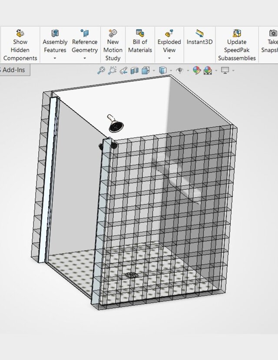This screenshot has width=278, height=360.
Task: Activate the Section View icon
Action: coord(135,70)
